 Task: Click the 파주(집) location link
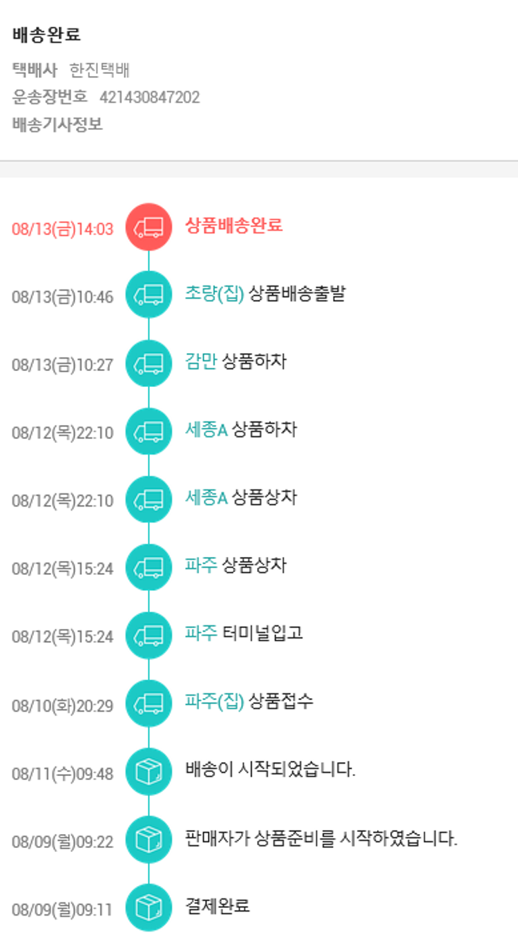point(215,701)
